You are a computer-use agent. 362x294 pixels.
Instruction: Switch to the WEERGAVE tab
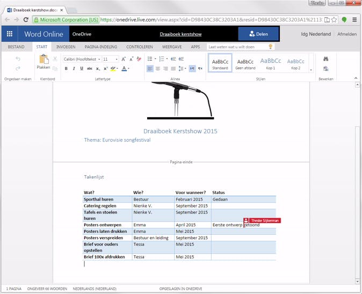(x=172, y=47)
